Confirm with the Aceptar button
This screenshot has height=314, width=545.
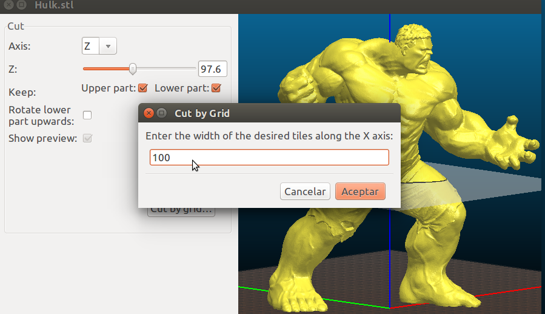pyautogui.click(x=360, y=192)
